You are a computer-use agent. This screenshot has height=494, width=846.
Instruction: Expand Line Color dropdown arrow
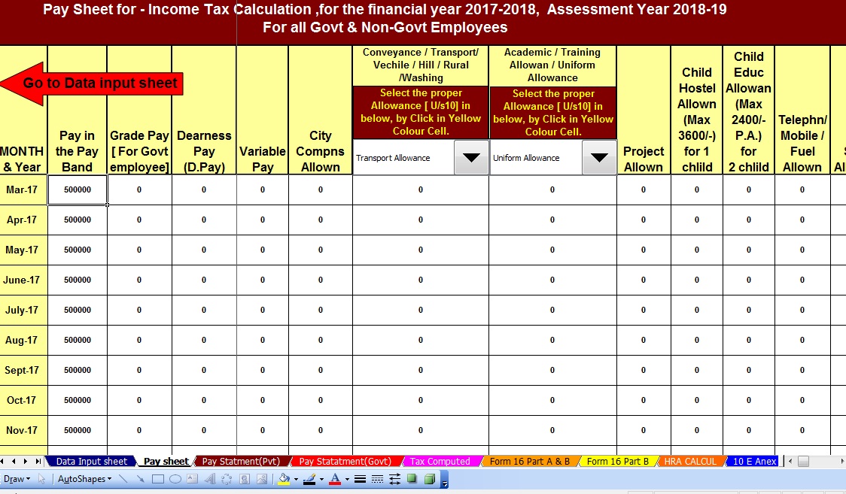321,479
